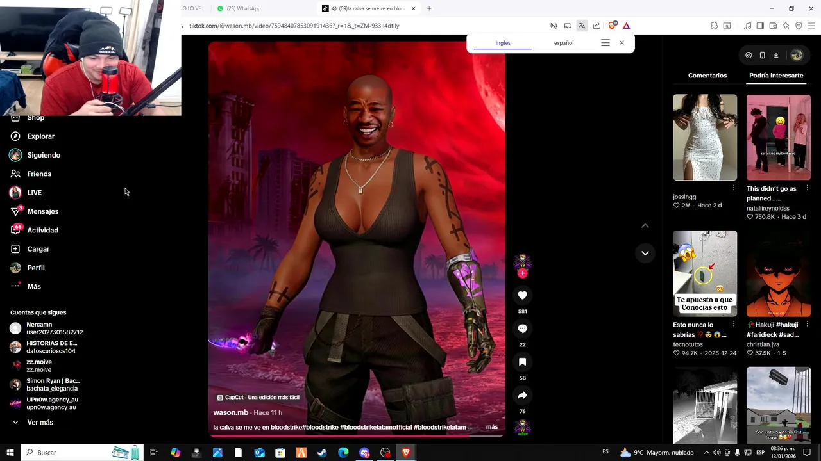Open This didn't go as planned thumbnail
The image size is (821, 461).
pyautogui.click(x=779, y=138)
